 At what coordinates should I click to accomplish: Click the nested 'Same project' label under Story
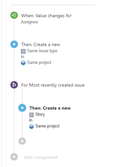click(47, 126)
